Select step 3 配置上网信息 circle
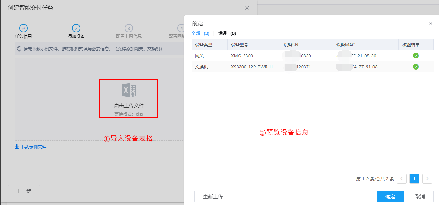Viewport: 439px width, 205px height. click(129, 28)
